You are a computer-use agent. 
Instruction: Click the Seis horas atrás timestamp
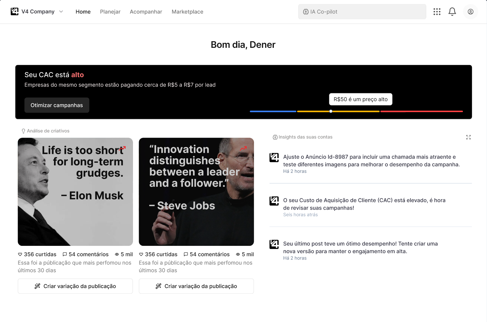(300, 215)
